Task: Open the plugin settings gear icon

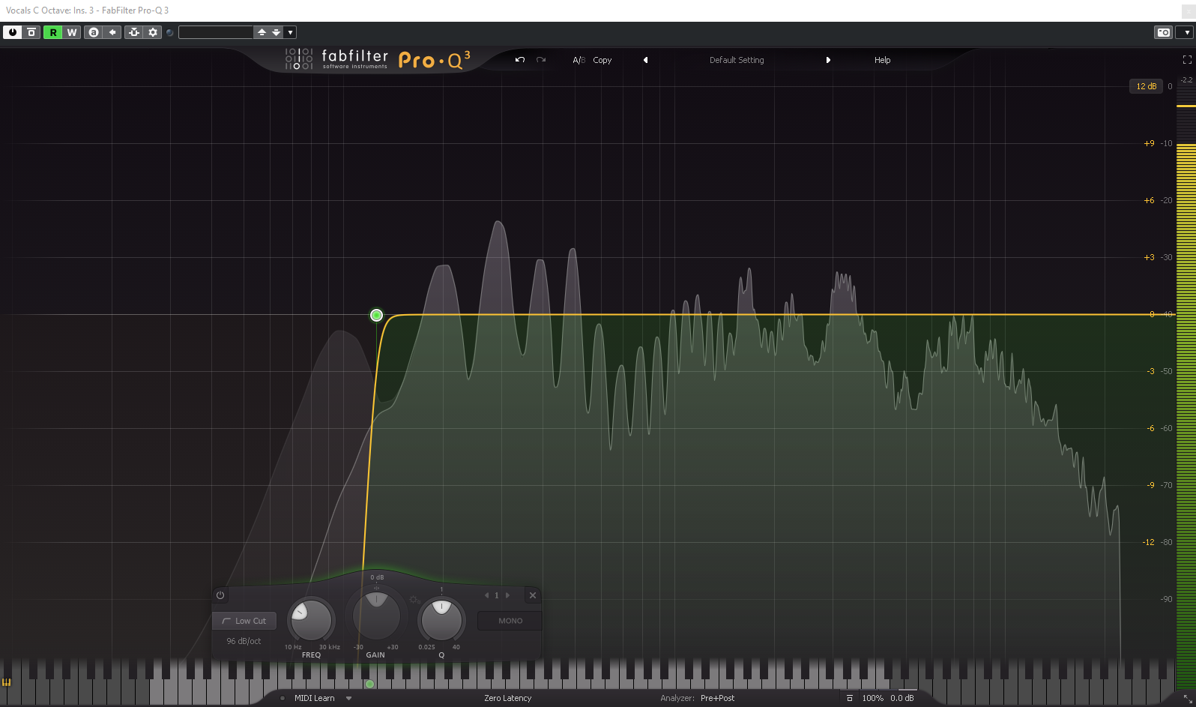Action: tap(153, 32)
